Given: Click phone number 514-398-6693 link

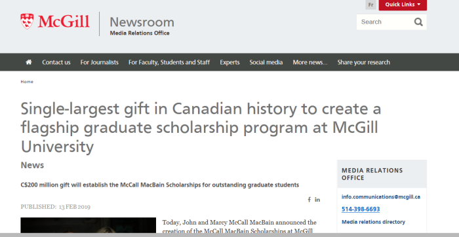Looking at the screenshot, I should 361,210.
